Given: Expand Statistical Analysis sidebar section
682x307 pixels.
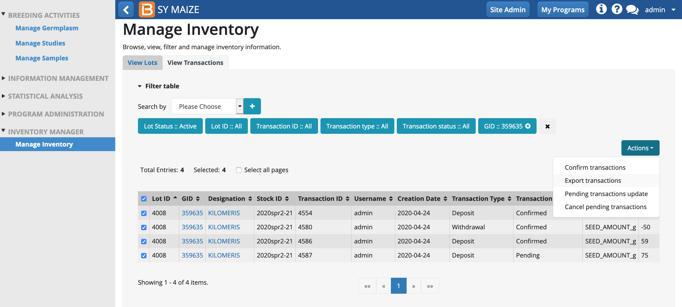Looking at the screenshot, I should click(45, 96).
